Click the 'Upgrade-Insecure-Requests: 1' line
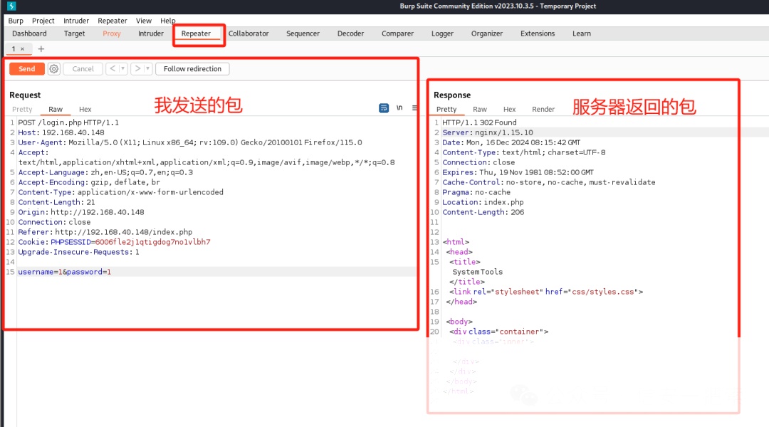The height and width of the screenshot is (427, 769). pyautogui.click(x=79, y=252)
